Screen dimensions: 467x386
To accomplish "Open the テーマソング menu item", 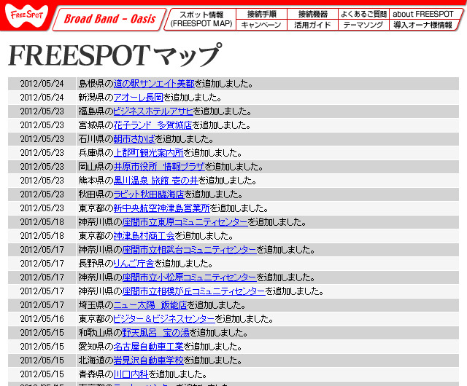I will pos(363,25).
